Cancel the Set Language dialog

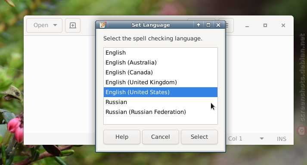161,137
